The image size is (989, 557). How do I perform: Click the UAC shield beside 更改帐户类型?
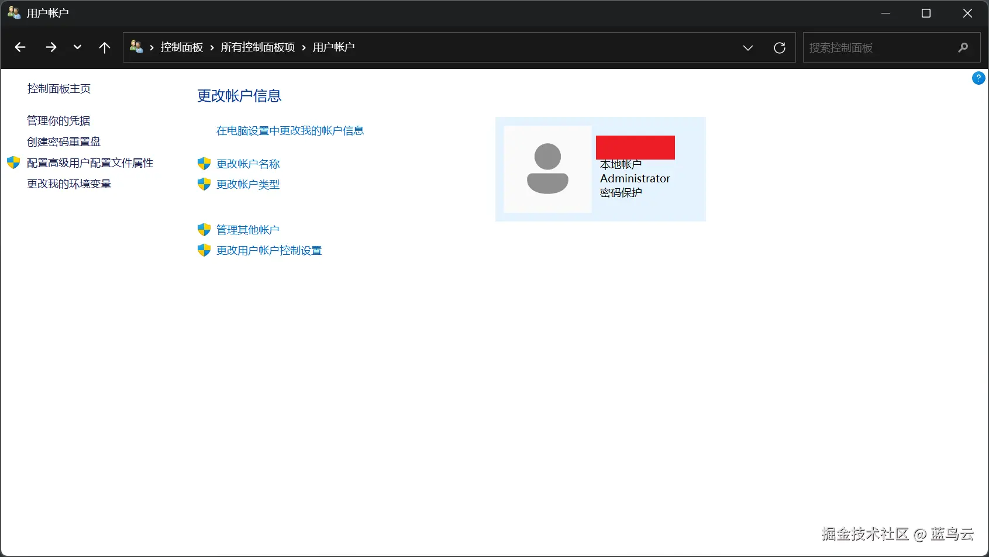(x=204, y=184)
